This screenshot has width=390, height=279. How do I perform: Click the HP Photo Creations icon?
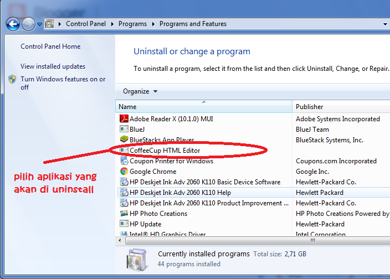click(x=124, y=214)
